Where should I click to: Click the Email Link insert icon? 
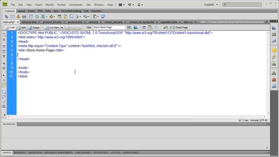[x=12, y=17]
